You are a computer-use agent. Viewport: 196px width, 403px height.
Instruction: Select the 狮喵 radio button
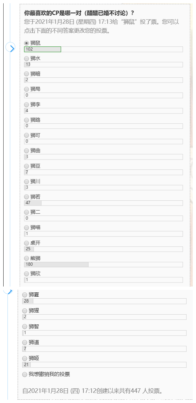(x=26, y=228)
